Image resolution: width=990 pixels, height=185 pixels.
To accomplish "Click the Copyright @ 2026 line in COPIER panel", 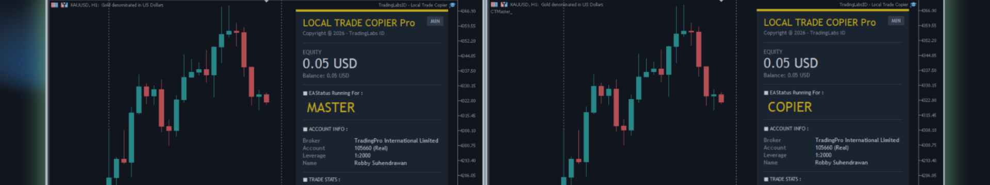I will pos(804,33).
